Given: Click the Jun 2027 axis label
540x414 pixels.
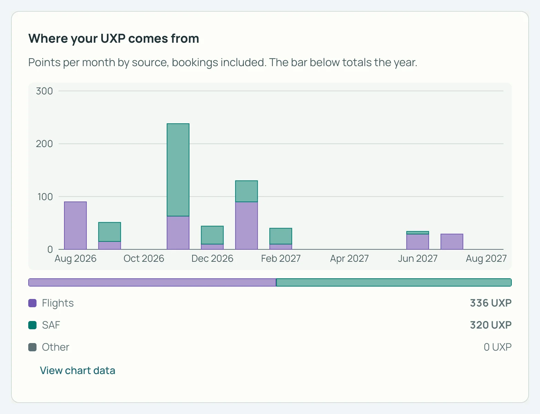Looking at the screenshot, I should coord(418,259).
